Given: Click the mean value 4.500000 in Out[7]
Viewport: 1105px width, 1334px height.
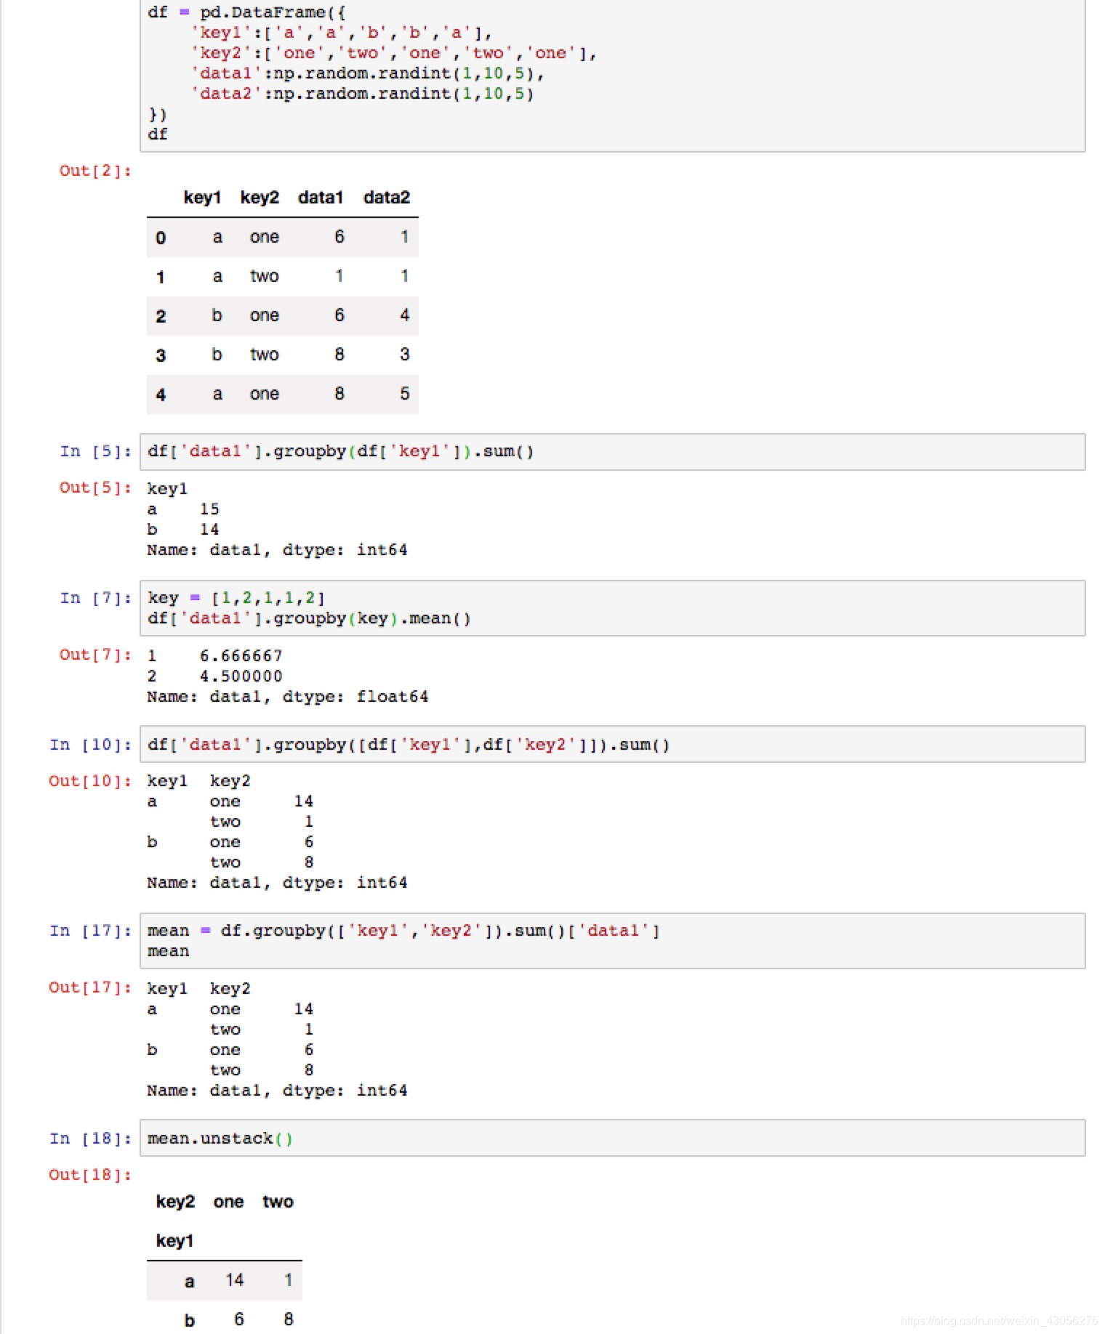Looking at the screenshot, I should coord(241,676).
